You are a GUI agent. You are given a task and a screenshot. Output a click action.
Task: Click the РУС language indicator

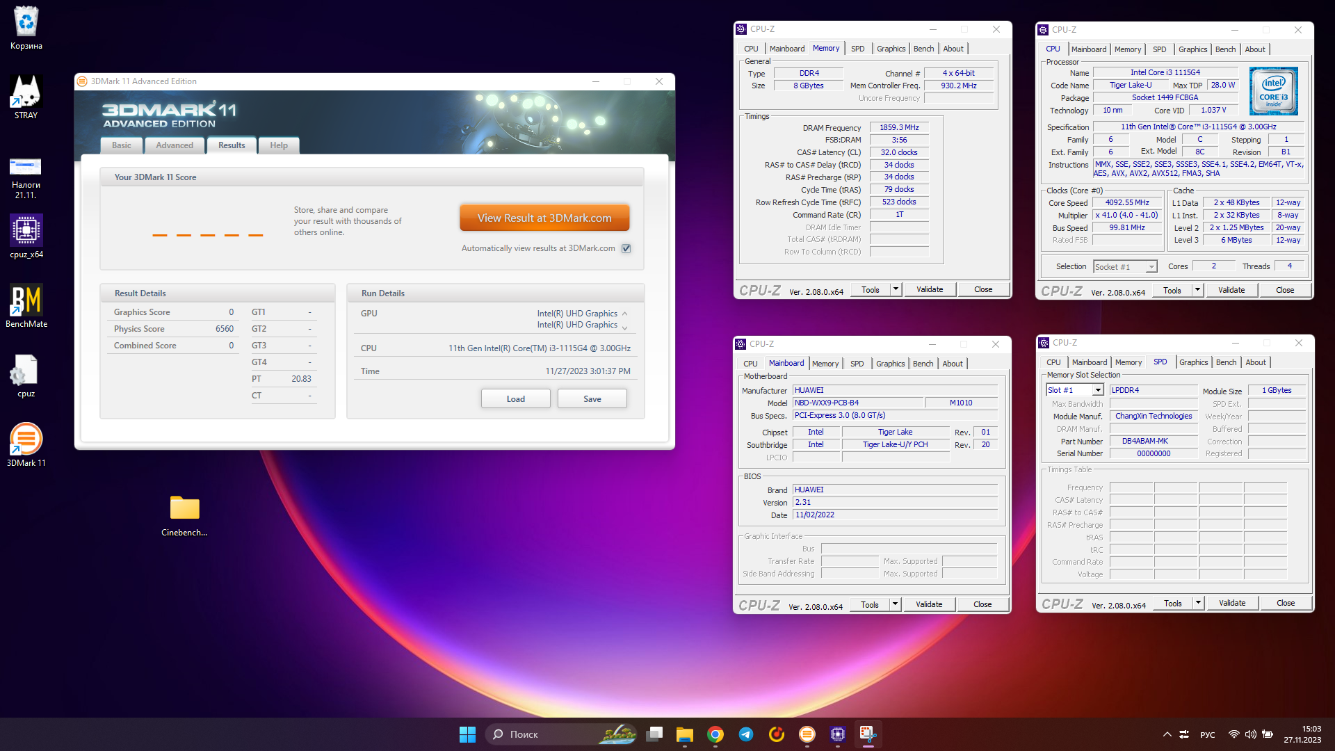[1208, 735]
